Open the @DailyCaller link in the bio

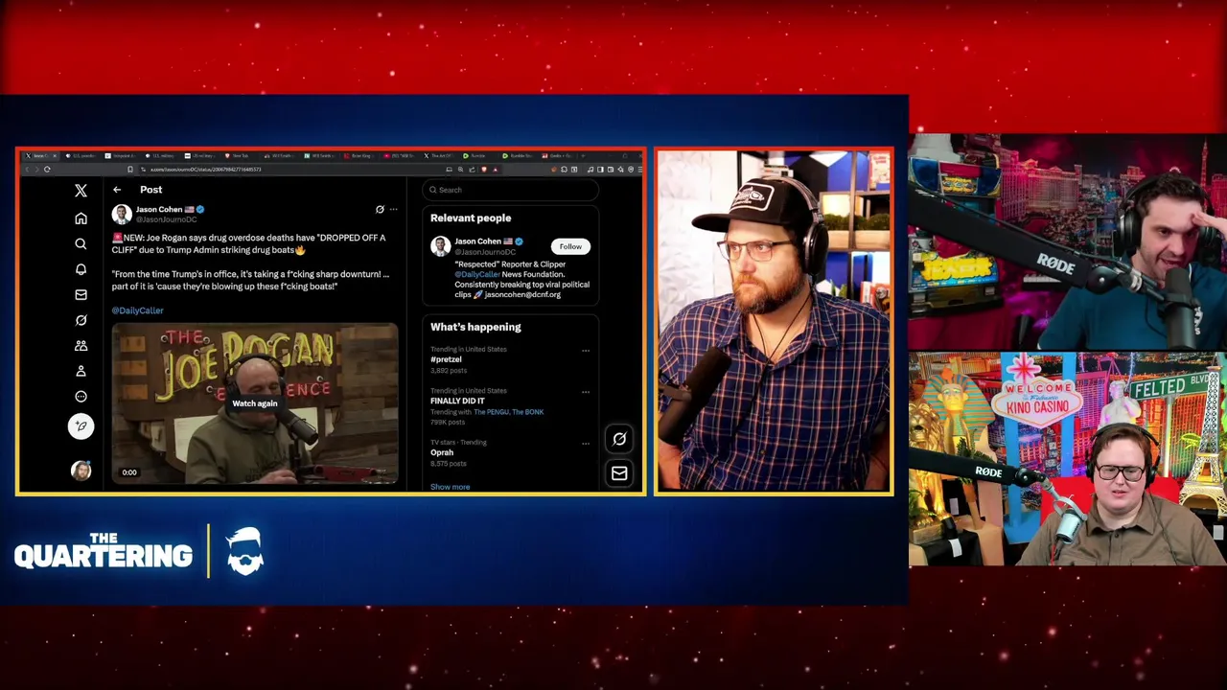tap(477, 274)
